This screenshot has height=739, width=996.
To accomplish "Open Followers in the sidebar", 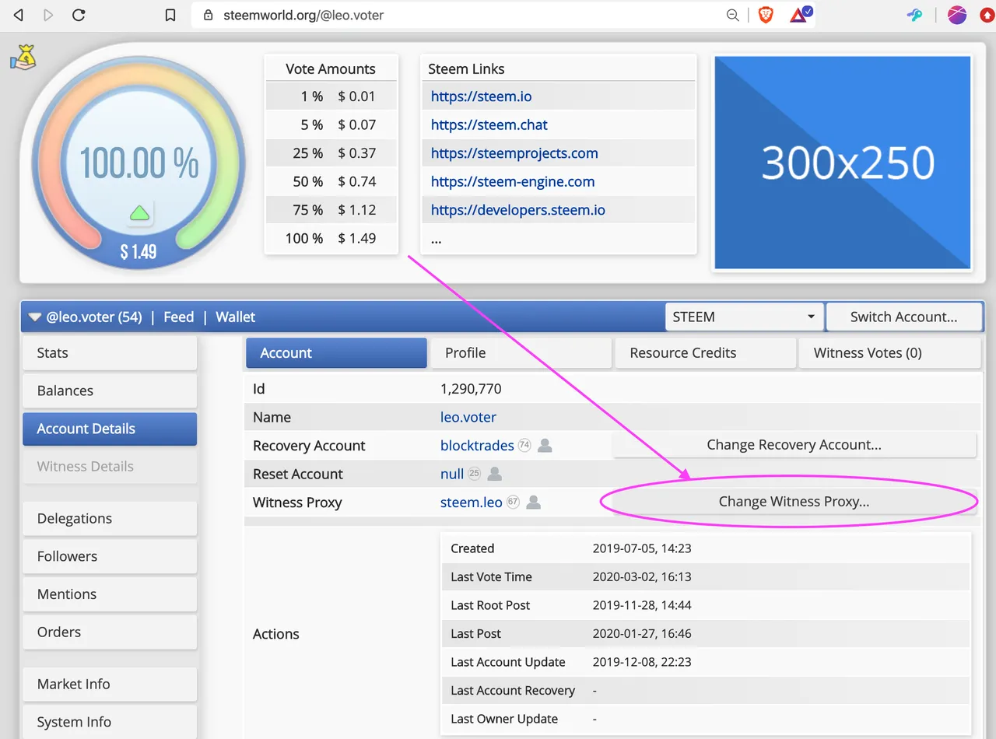I will point(110,556).
